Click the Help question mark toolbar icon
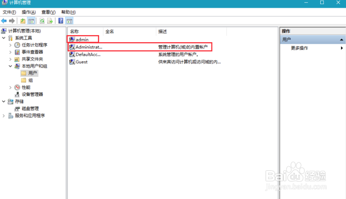 [x=61, y=21]
